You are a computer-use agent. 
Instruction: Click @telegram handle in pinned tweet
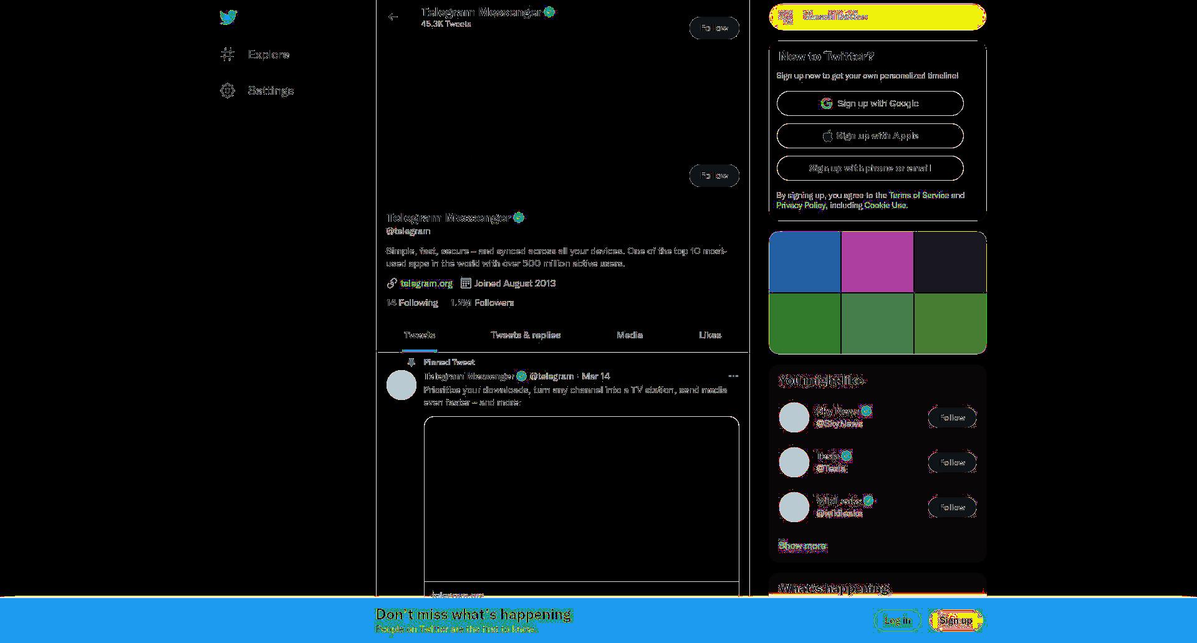coord(552,376)
